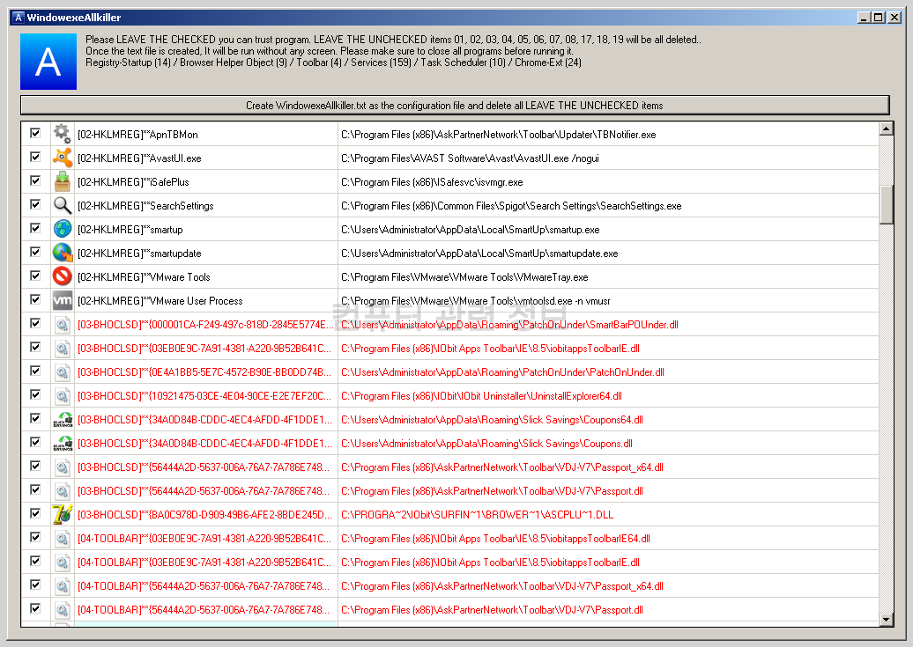
Task: Click Create WindowexeAllkiller.txt and delete unchecked button
Action: tap(455, 106)
